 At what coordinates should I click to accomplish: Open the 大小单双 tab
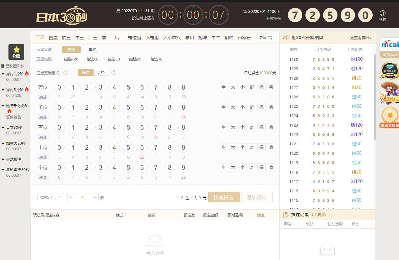pos(172,38)
